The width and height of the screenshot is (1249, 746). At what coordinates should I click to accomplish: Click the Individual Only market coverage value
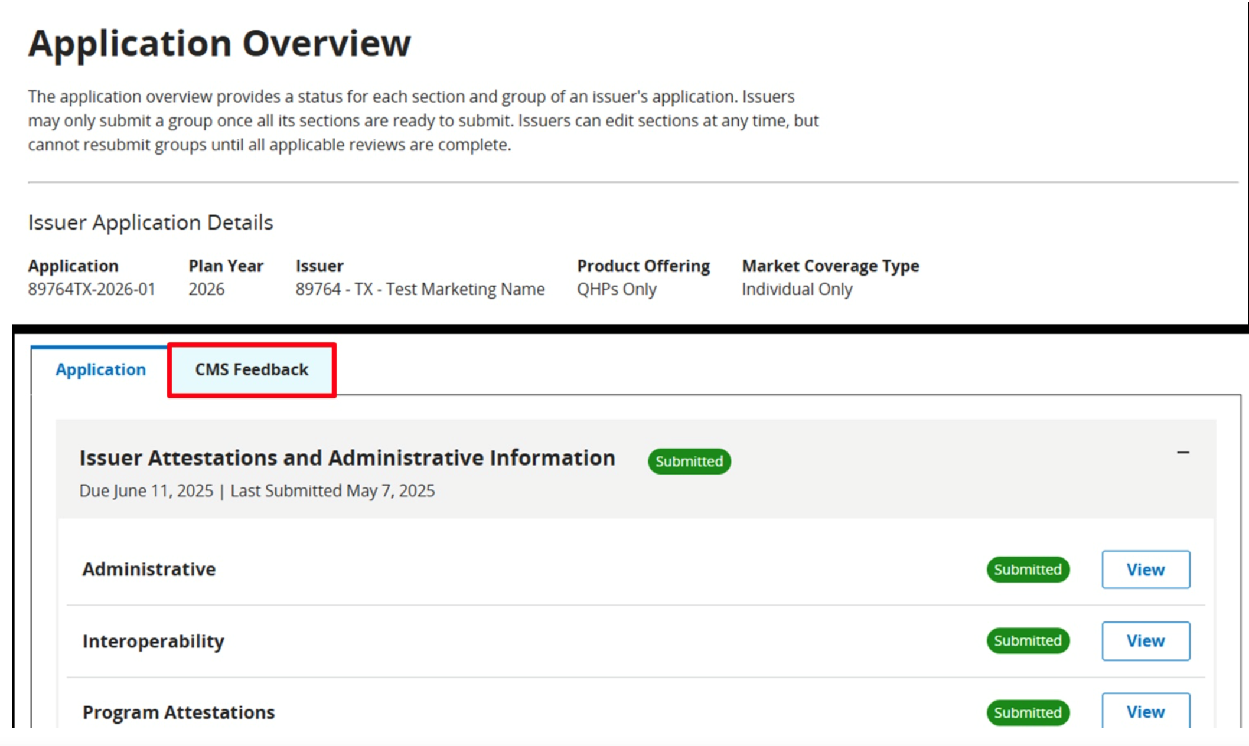[x=797, y=289]
